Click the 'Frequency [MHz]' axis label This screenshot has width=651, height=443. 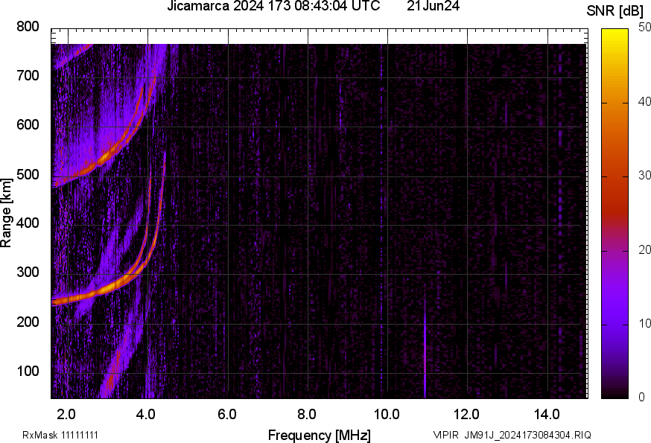(x=320, y=436)
